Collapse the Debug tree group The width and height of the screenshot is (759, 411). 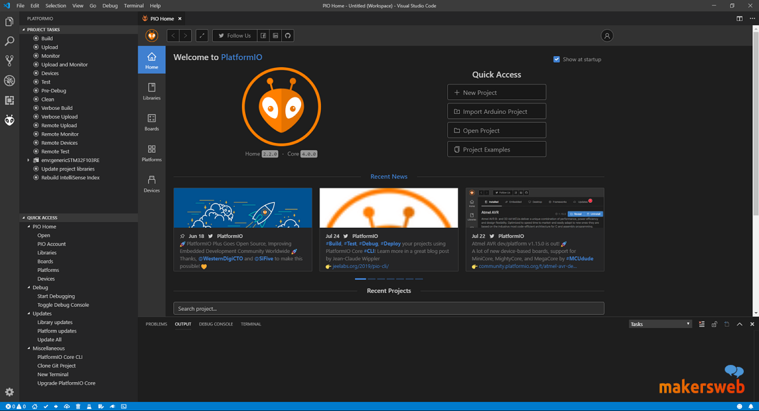click(x=28, y=288)
